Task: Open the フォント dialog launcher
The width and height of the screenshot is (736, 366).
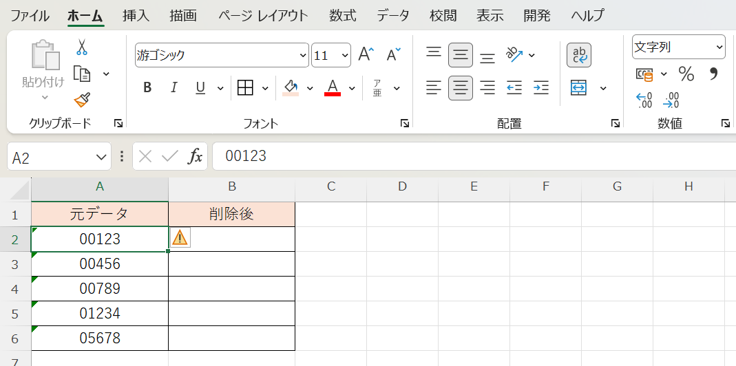Action: click(405, 123)
